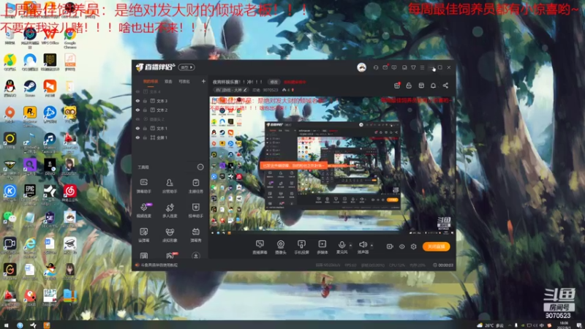Hide the 全屏 1 layer with its eye icon

[x=137, y=137]
